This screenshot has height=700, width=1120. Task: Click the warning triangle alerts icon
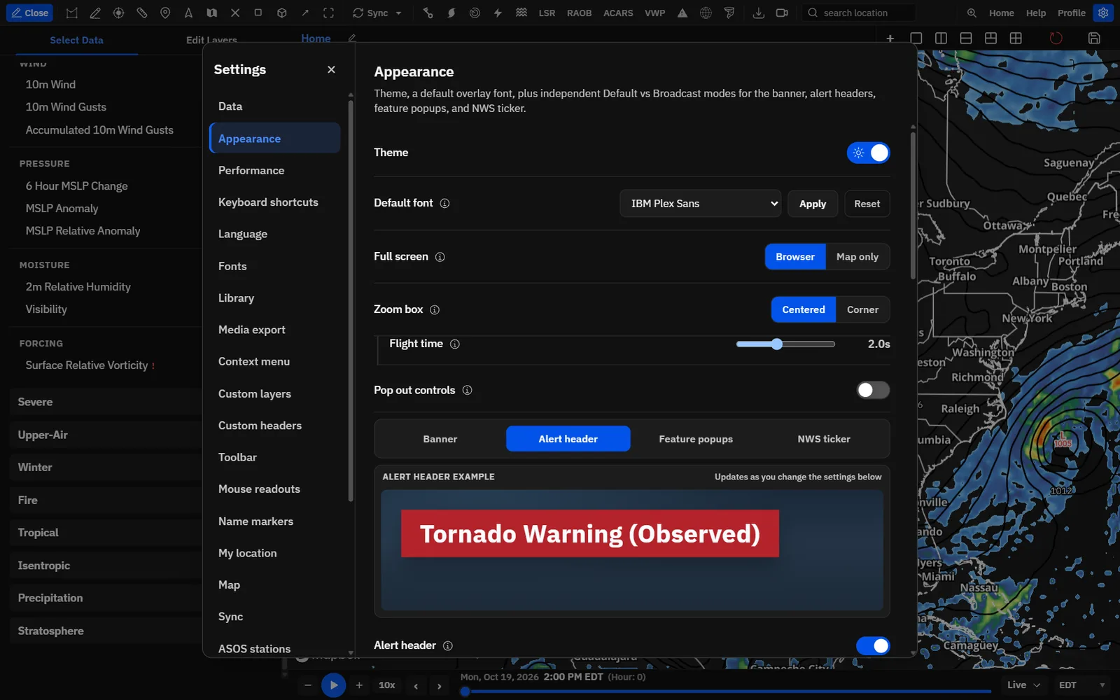click(x=682, y=13)
